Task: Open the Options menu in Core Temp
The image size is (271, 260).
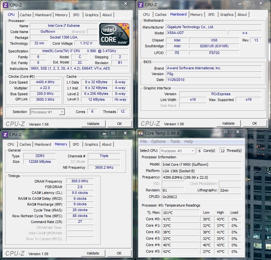Action: 159,141
